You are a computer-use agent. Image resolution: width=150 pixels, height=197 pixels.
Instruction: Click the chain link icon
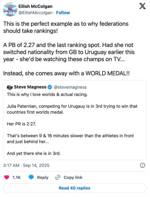click(x=58, y=177)
